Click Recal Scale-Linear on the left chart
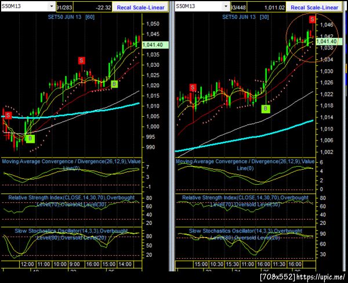 point(140,8)
